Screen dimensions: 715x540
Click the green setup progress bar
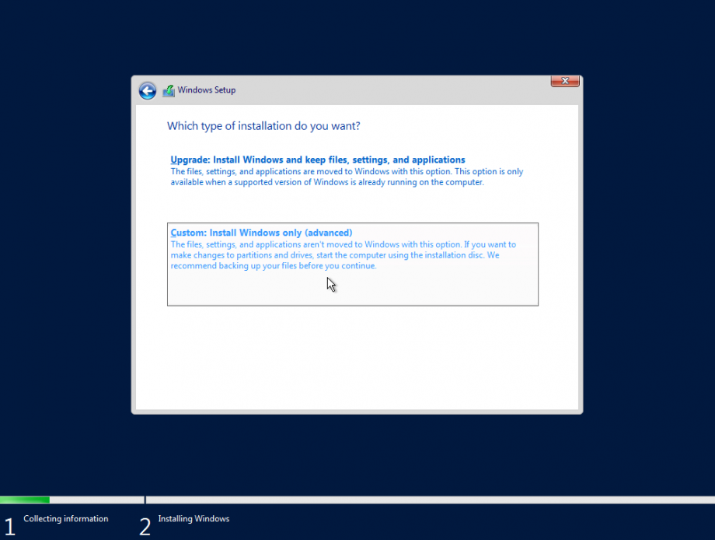tap(23, 500)
